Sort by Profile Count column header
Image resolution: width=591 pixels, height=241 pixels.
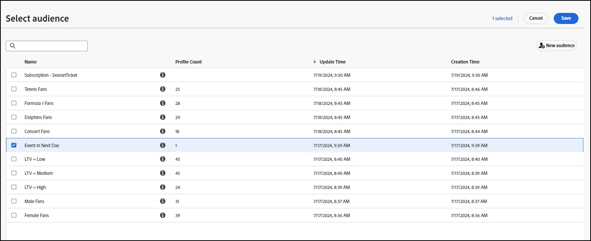189,62
